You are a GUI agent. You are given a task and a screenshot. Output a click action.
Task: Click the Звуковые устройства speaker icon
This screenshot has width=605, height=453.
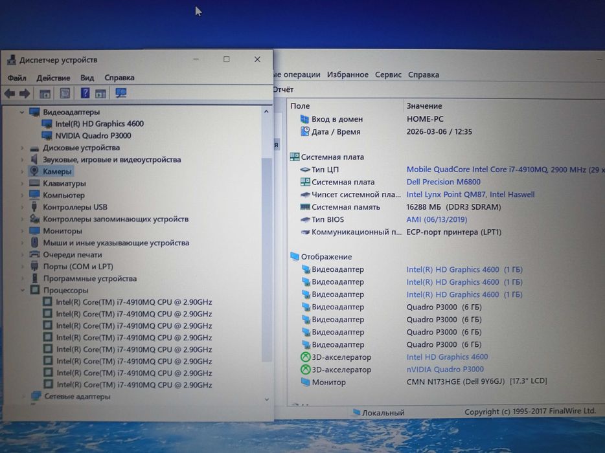34,159
